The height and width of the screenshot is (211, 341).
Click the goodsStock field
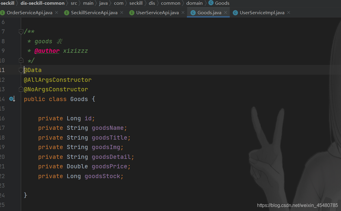click(102, 176)
